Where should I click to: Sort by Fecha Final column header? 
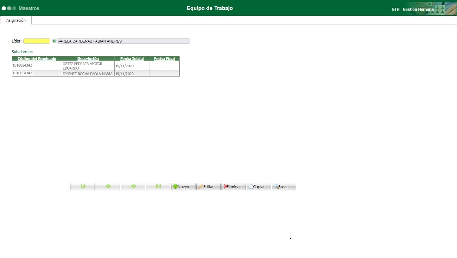pos(164,58)
